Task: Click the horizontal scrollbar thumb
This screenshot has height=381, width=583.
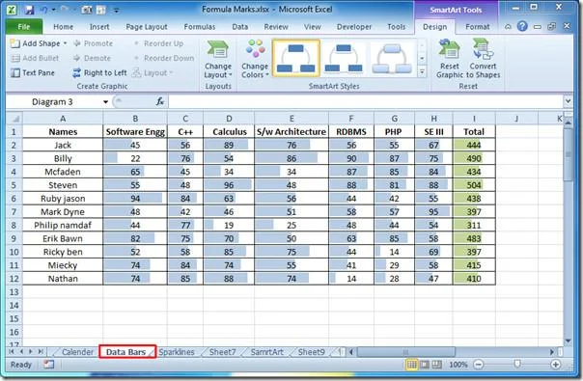Action: 405,352
